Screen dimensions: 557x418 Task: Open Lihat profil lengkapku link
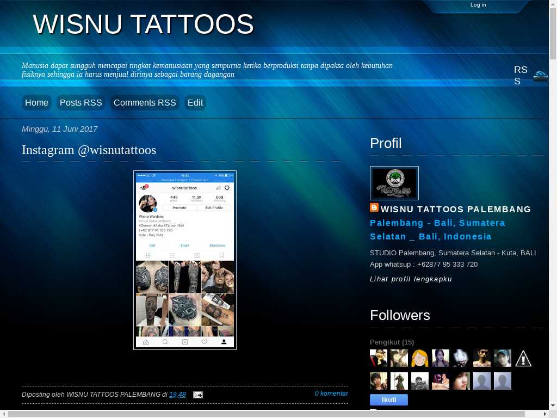411,279
